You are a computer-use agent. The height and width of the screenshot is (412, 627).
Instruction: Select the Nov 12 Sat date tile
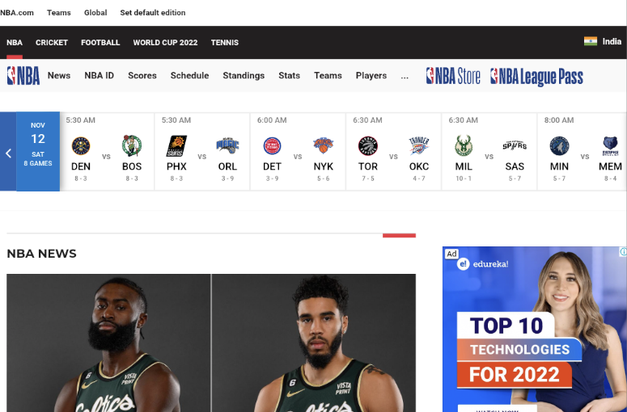38,151
